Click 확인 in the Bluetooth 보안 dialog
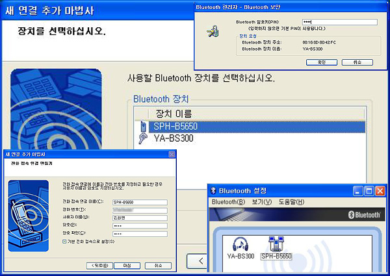The image size is (390, 276). (322, 62)
